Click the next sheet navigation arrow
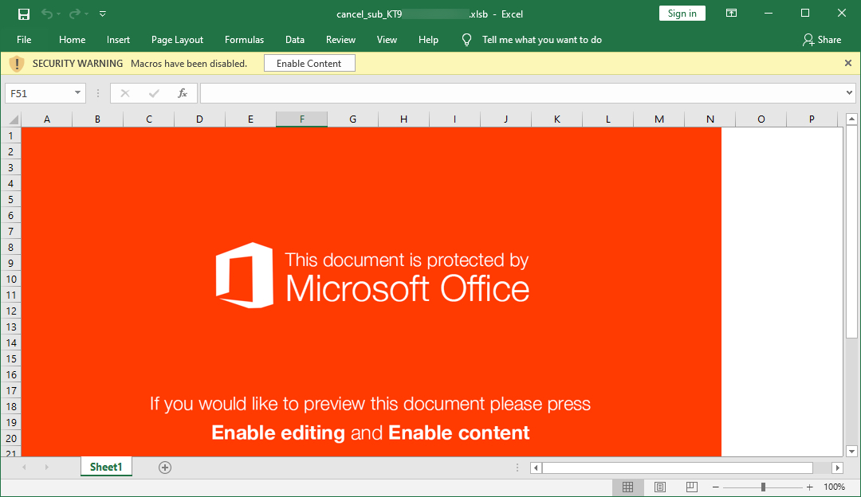The height and width of the screenshot is (497, 861). (x=47, y=468)
